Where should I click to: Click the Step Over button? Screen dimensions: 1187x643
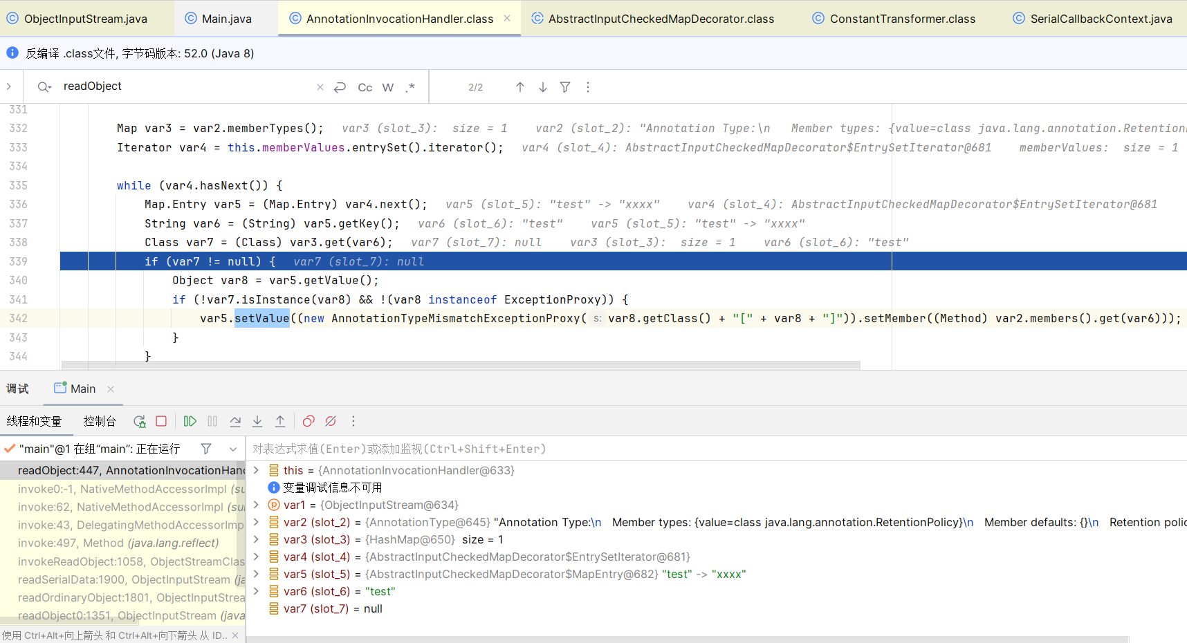(x=235, y=421)
